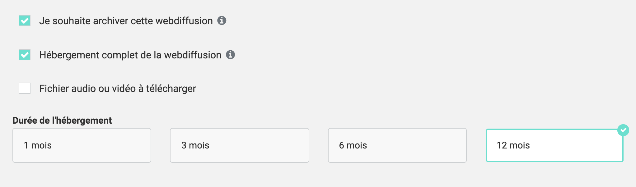636x187 pixels.
Task: Click the label "Je souhaite archiver cette webdiffusion"
Action: click(126, 21)
